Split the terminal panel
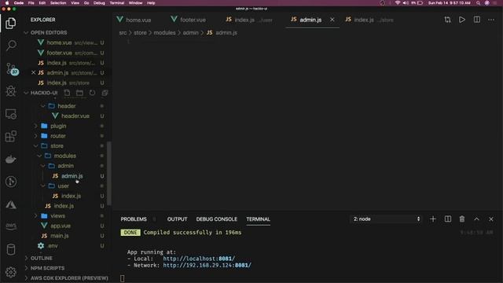Image resolution: width=503 pixels, height=283 pixels. tap(448, 219)
